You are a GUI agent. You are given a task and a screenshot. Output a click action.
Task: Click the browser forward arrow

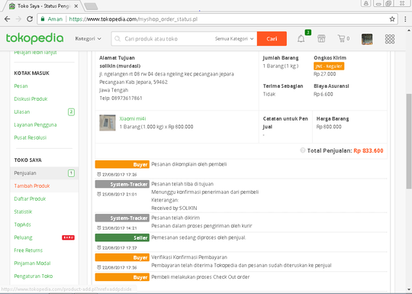click(x=18, y=19)
